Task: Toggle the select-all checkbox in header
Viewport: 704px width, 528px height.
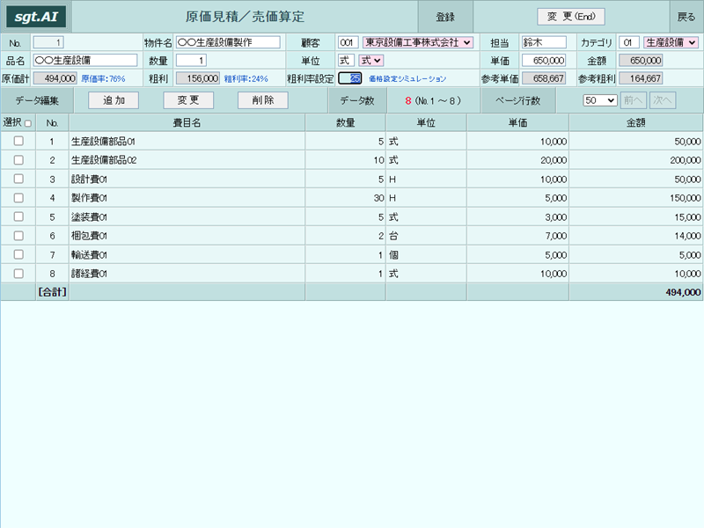Action: (x=28, y=123)
